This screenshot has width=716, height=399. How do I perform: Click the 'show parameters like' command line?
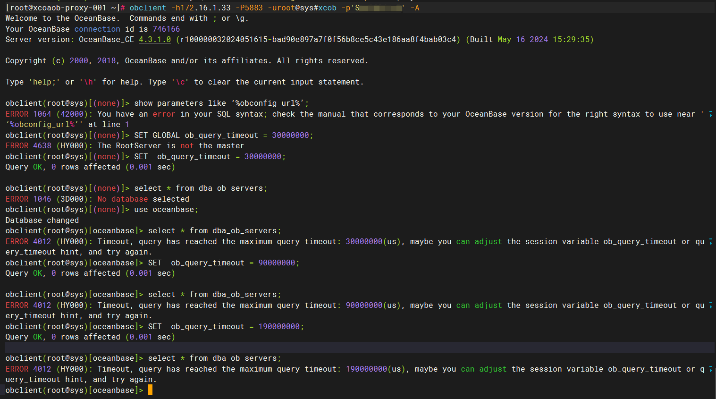221,103
